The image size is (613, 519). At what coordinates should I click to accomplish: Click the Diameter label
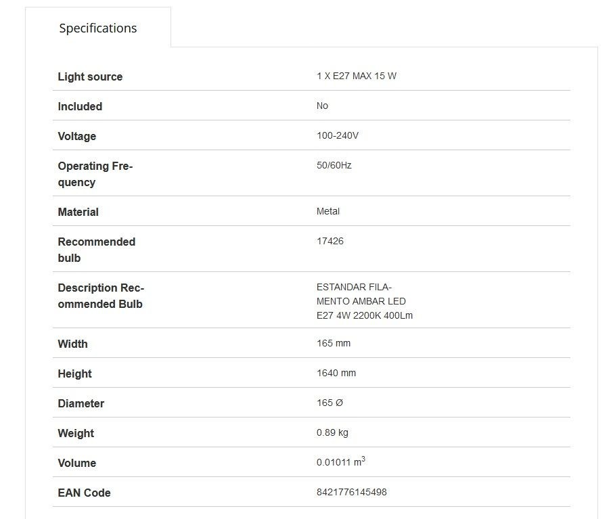(81, 403)
